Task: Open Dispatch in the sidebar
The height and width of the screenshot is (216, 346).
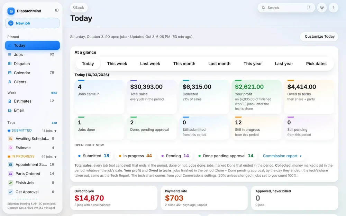Action: click(33, 64)
